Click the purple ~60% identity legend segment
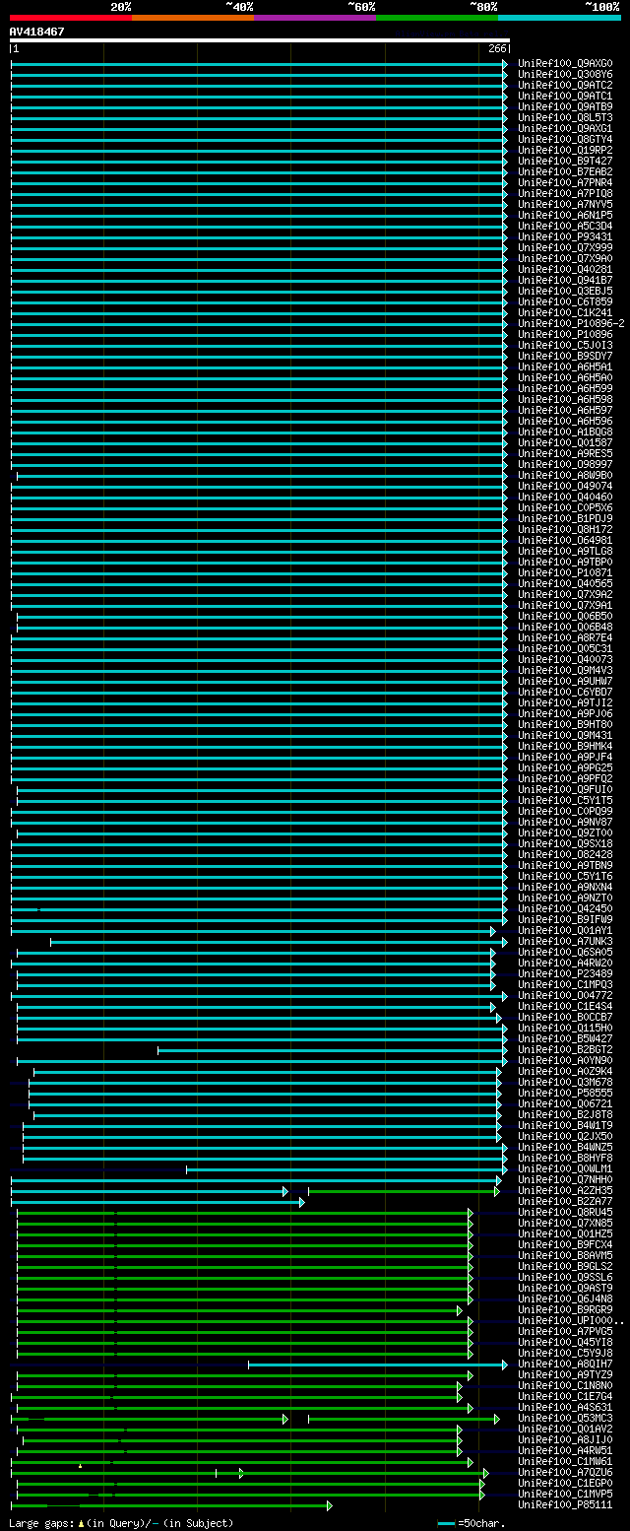 coord(315,17)
